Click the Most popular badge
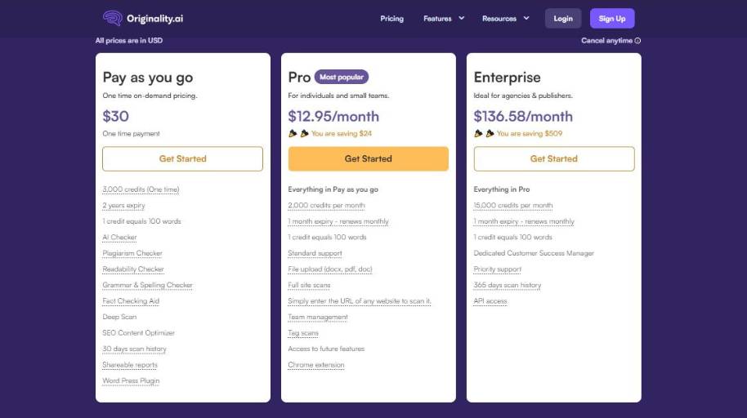Image resolution: width=747 pixels, height=418 pixels. tap(342, 77)
